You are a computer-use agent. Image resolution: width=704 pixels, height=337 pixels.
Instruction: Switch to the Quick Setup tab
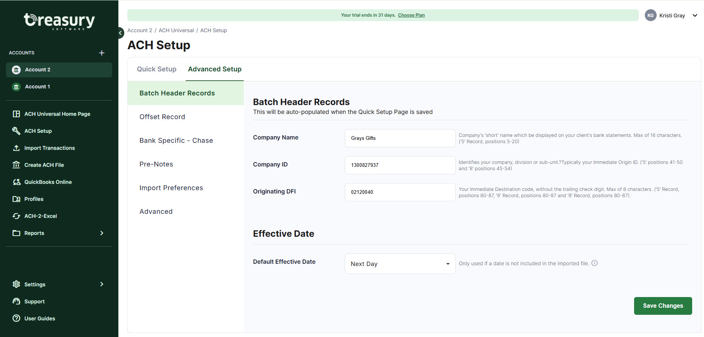click(x=156, y=69)
